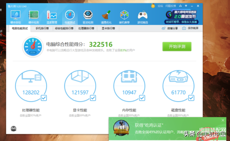The image size is (230, 141).
Task: Click the 微博分享 text link
Action: (172, 28)
